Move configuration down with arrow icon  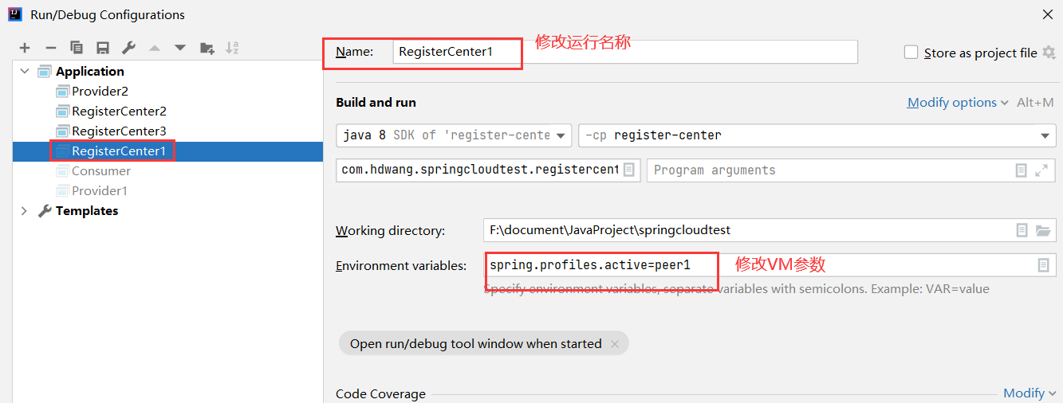(x=180, y=48)
